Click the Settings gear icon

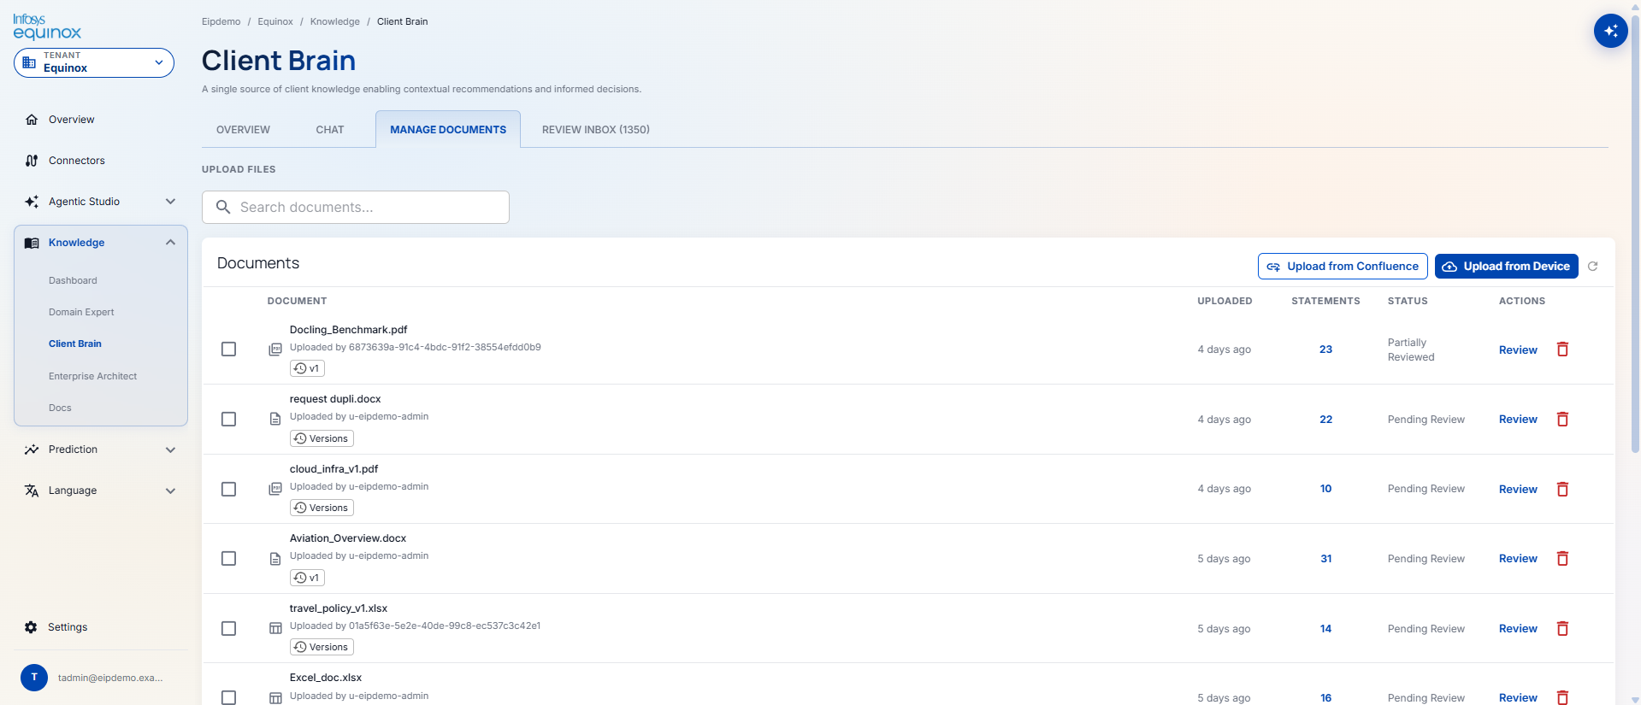coord(31,627)
